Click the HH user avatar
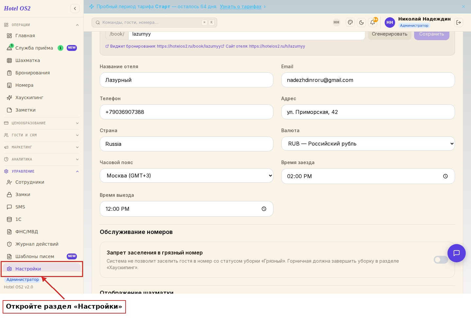 click(390, 23)
